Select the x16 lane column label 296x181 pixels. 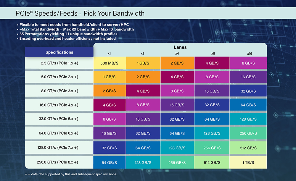(x=249, y=54)
